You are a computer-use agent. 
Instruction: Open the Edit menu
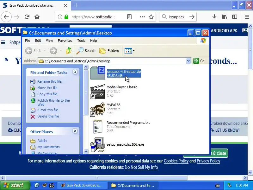[x=38, y=41]
